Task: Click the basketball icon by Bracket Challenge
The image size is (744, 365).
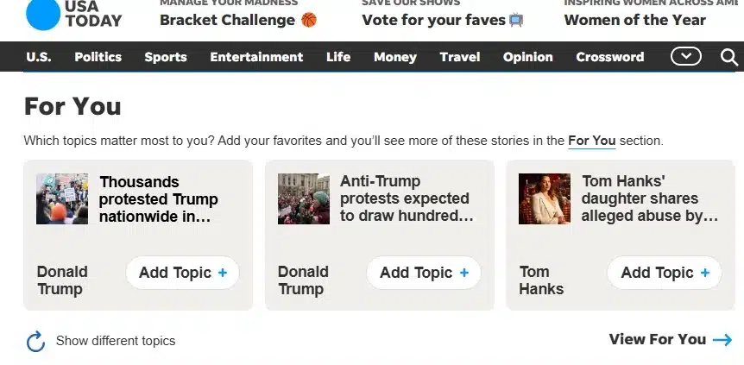Action: pyautogui.click(x=309, y=20)
